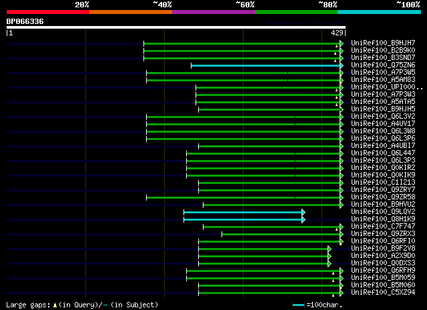Screen dimensions: 427x310
Task: Open hit UniRef100_Q0DXS3
Action: pos(383,263)
